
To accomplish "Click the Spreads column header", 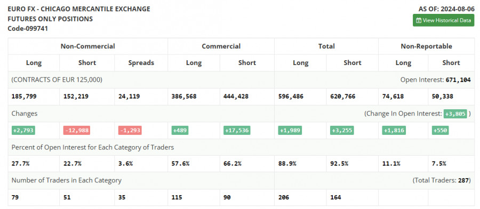I will coord(141,63).
